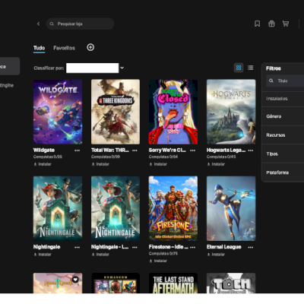Click the sort dropdown chevron
The image size is (304, 304).
click(122, 68)
